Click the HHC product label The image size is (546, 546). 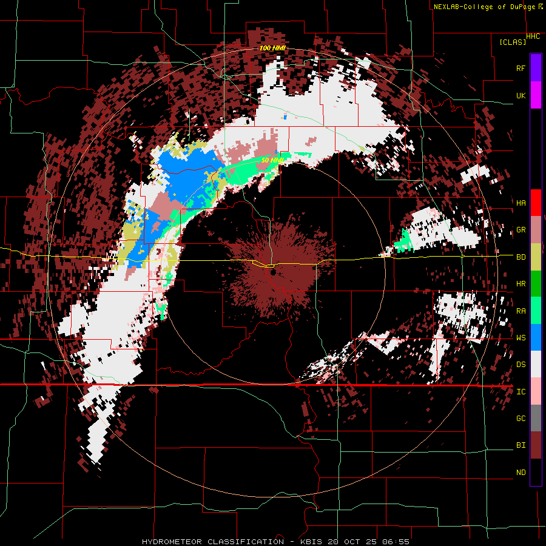[x=533, y=36]
